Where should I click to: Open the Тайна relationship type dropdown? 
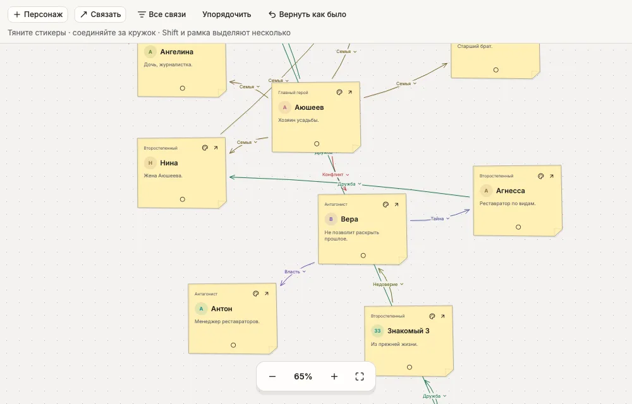[x=440, y=218]
